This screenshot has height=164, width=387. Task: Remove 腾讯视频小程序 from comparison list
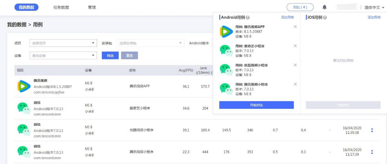(295, 84)
